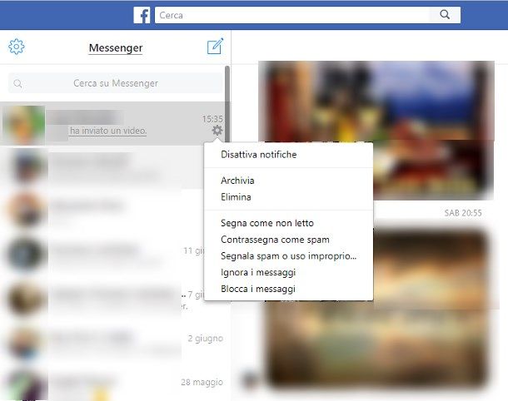508x401 pixels.
Task: Open Messenger settings gear icon
Action: coord(16,47)
